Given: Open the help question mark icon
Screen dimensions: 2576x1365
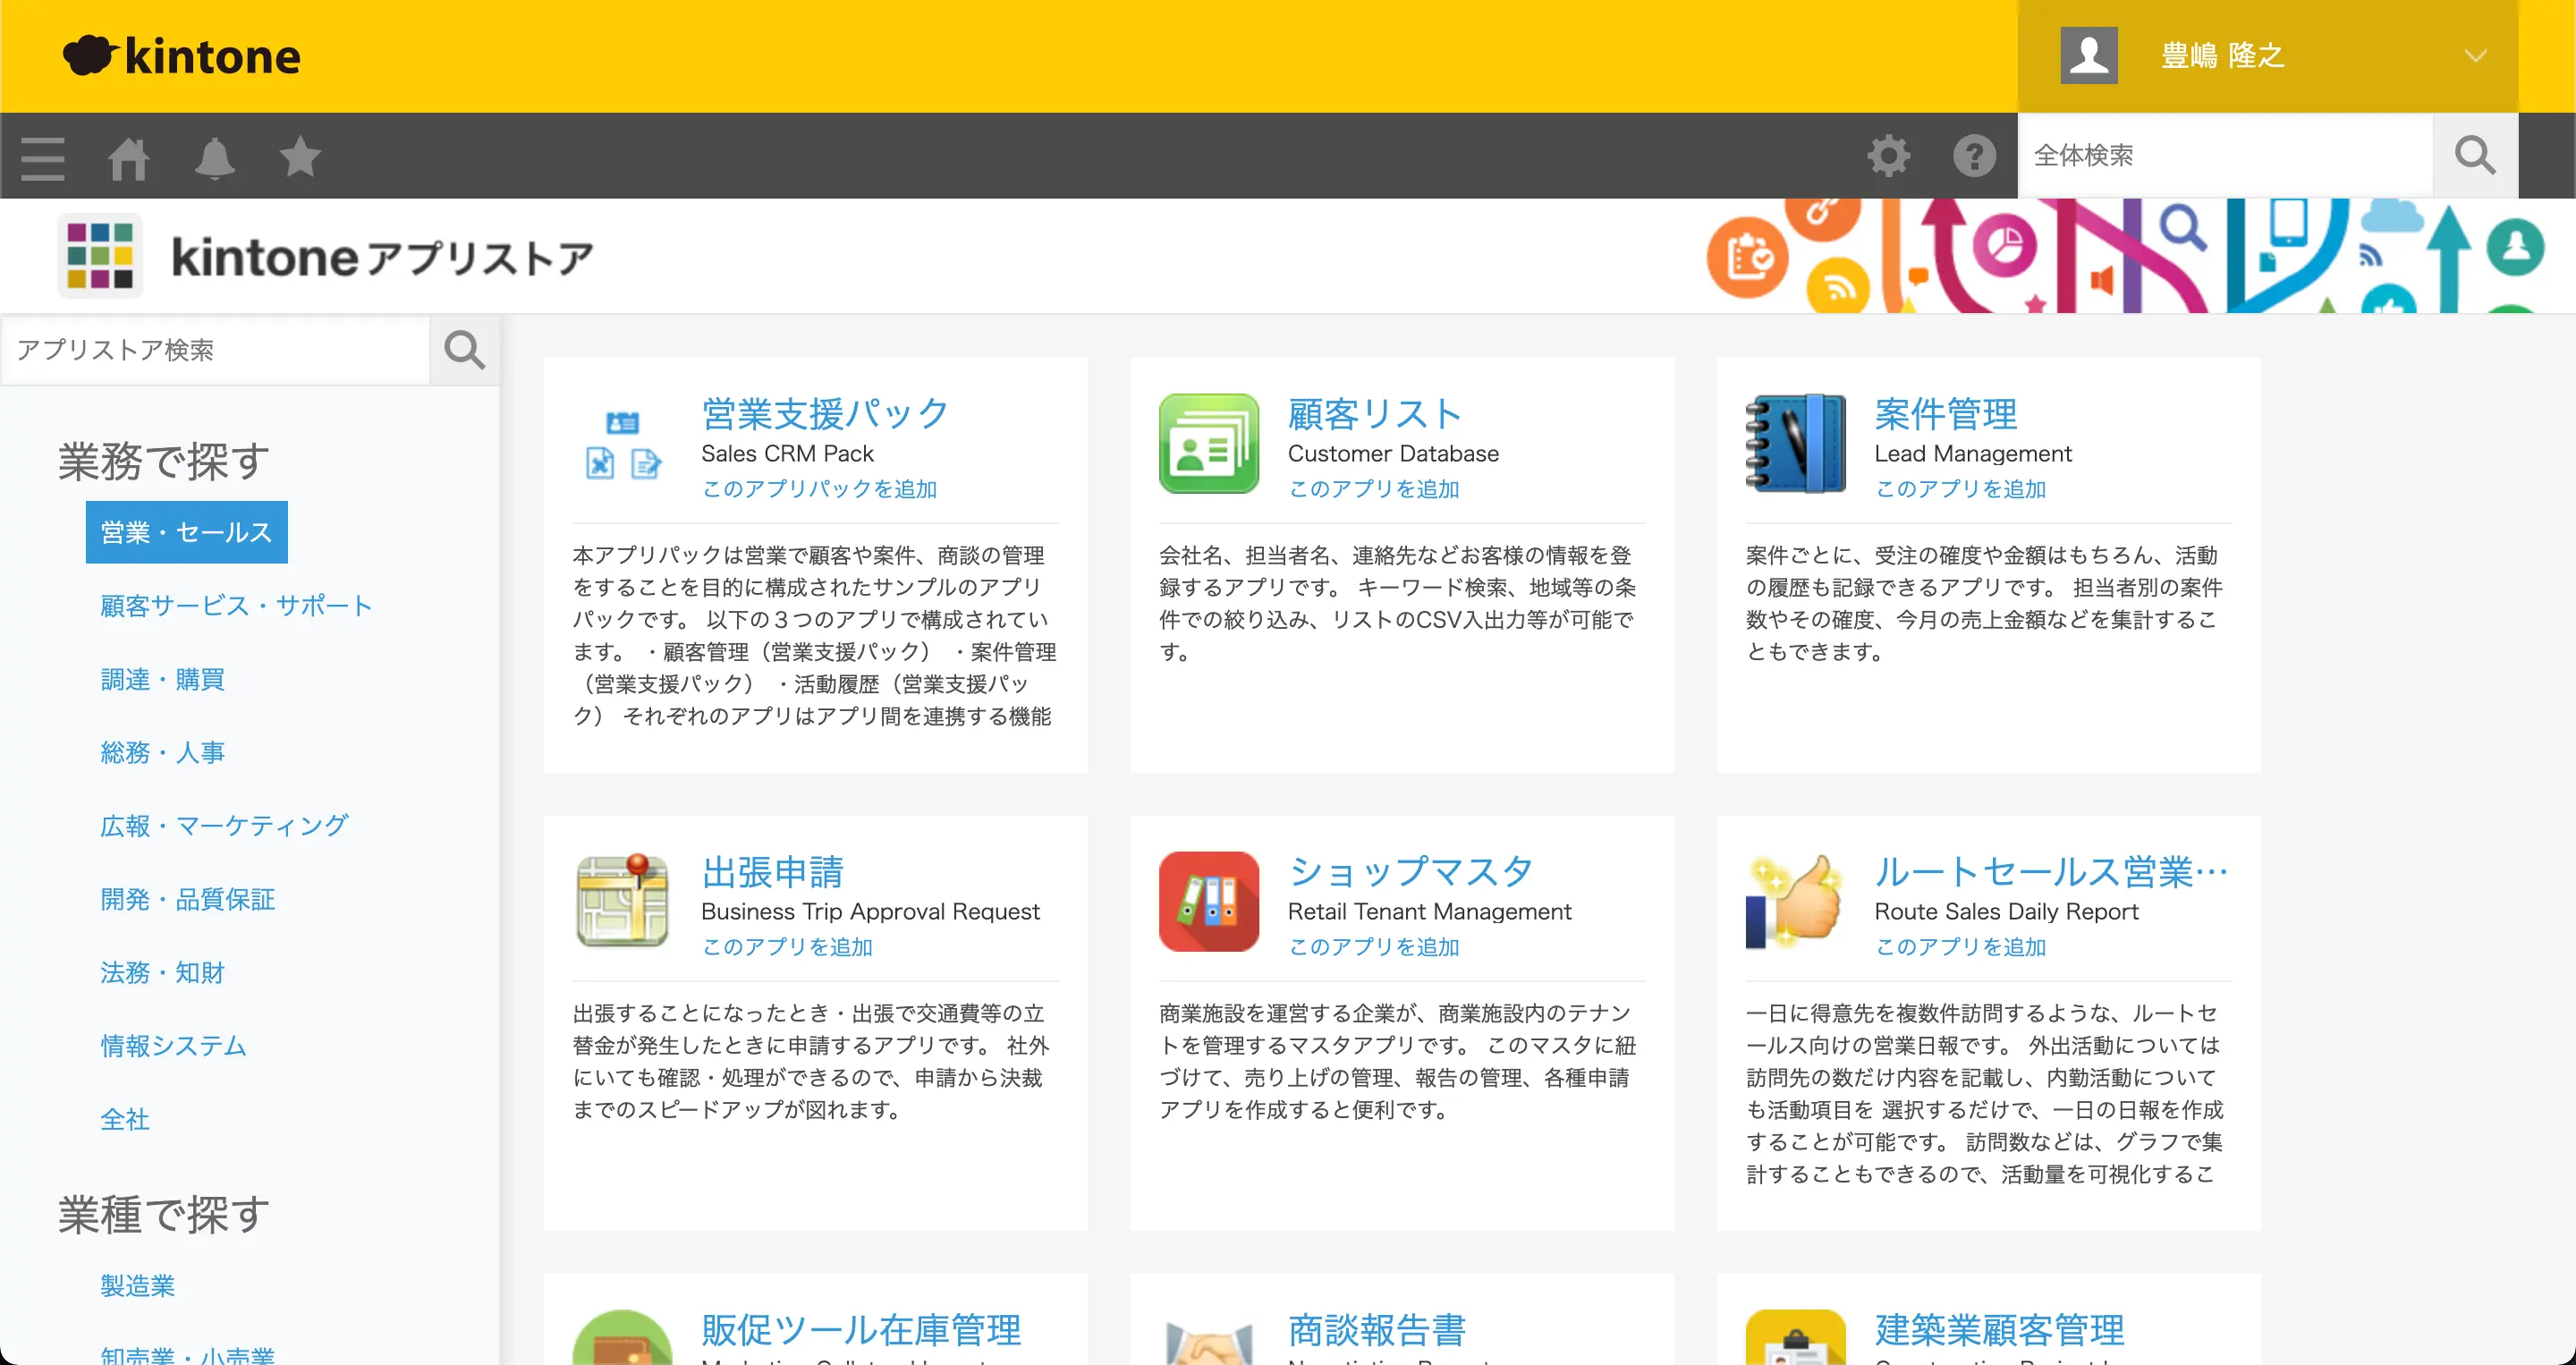Looking at the screenshot, I should point(1974,156).
